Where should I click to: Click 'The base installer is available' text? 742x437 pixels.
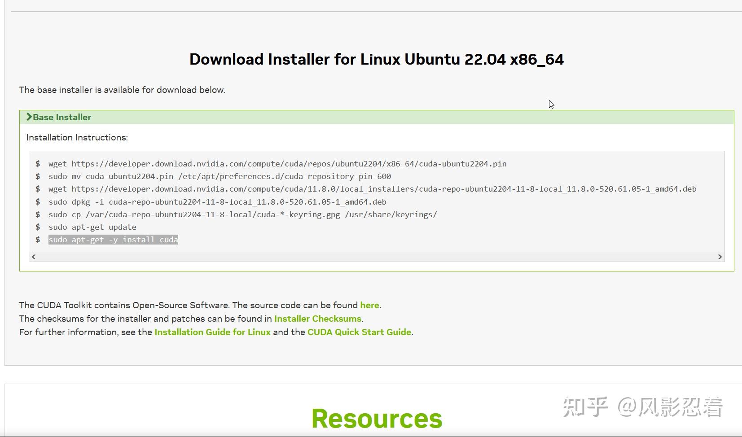pyautogui.click(x=122, y=90)
